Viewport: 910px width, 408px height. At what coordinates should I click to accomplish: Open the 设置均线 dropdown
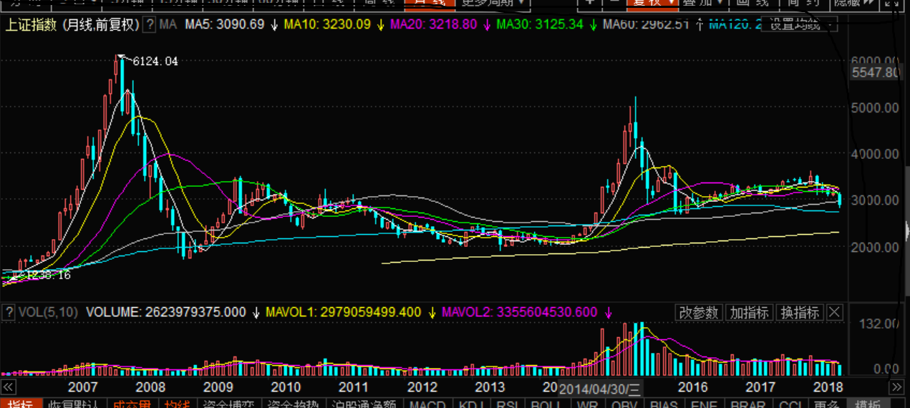799,25
